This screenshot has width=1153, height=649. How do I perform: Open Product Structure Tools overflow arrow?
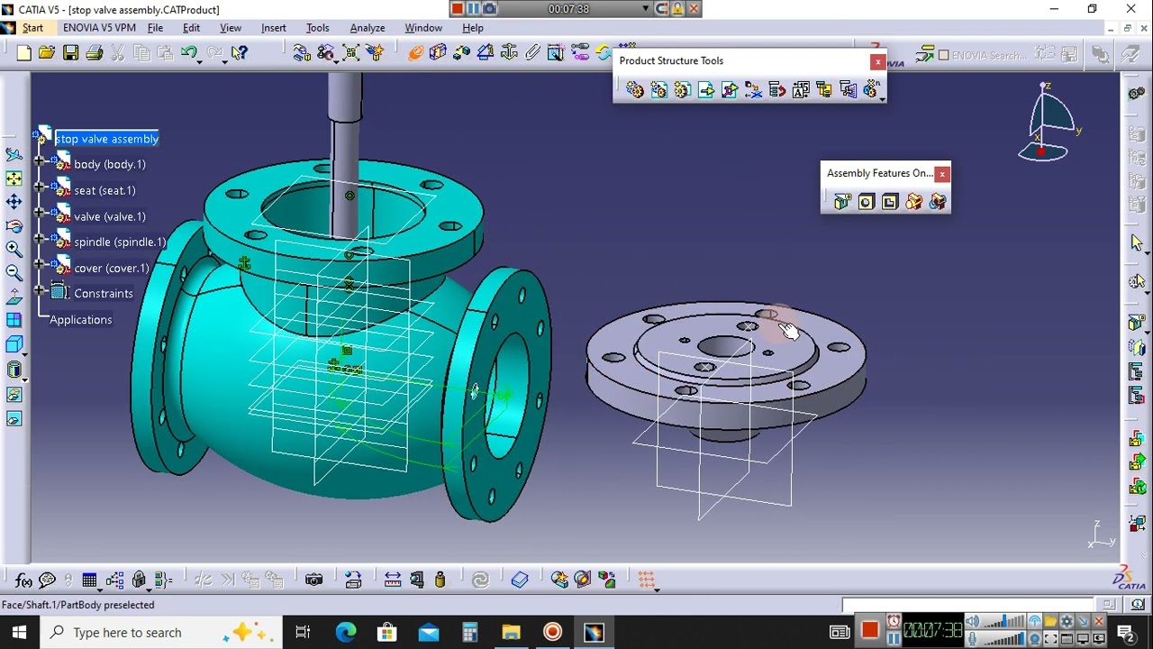tap(882, 98)
